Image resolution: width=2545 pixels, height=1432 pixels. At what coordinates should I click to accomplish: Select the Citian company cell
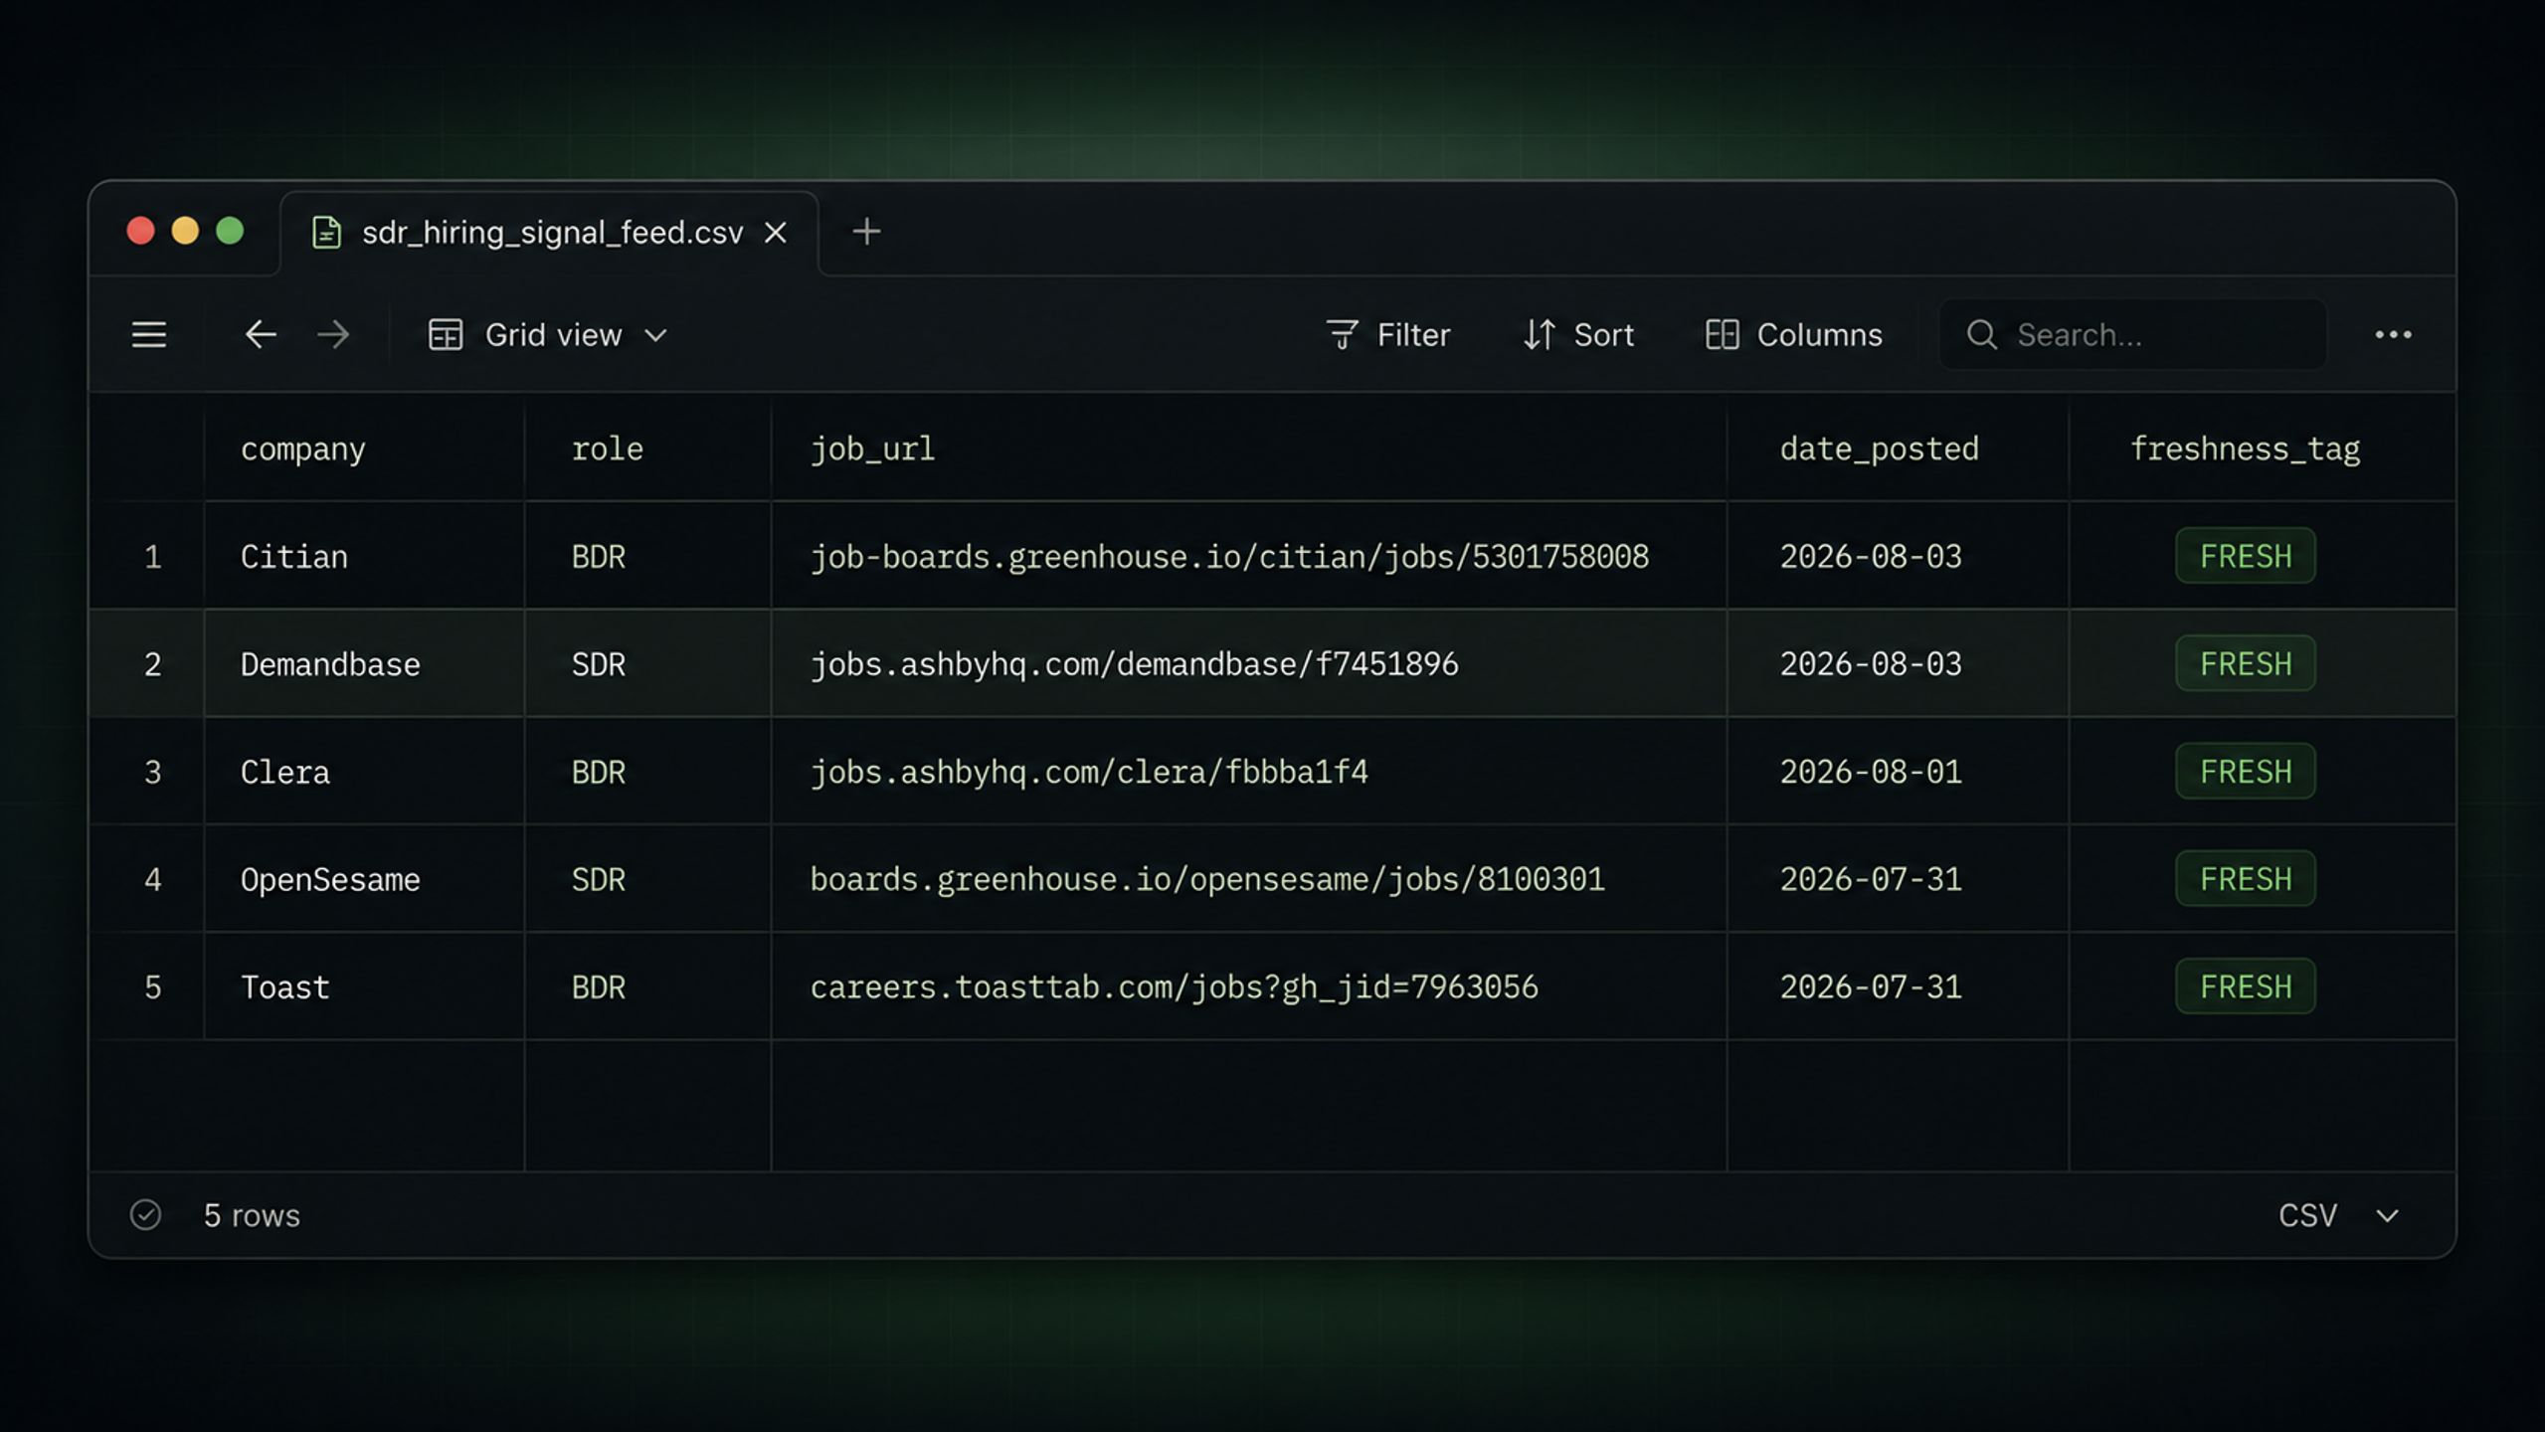(x=364, y=556)
